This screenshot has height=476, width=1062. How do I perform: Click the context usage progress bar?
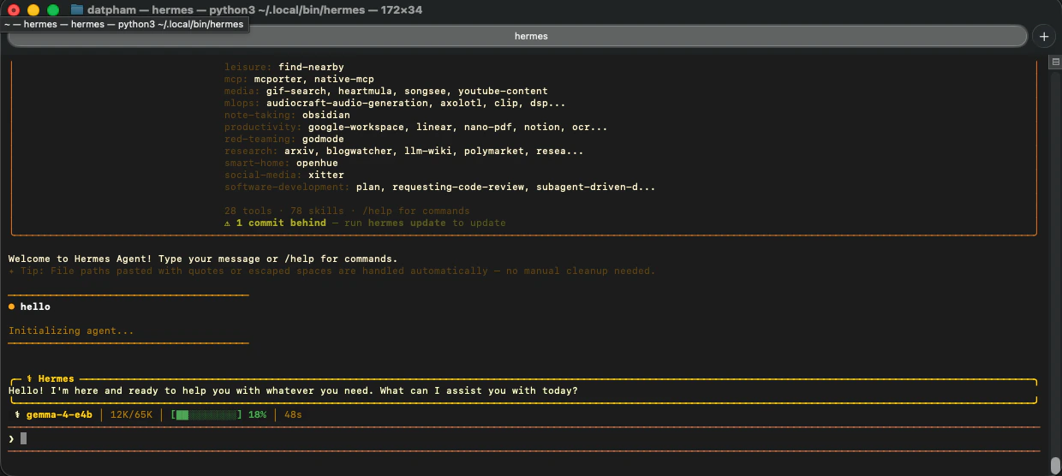pyautogui.click(x=206, y=414)
